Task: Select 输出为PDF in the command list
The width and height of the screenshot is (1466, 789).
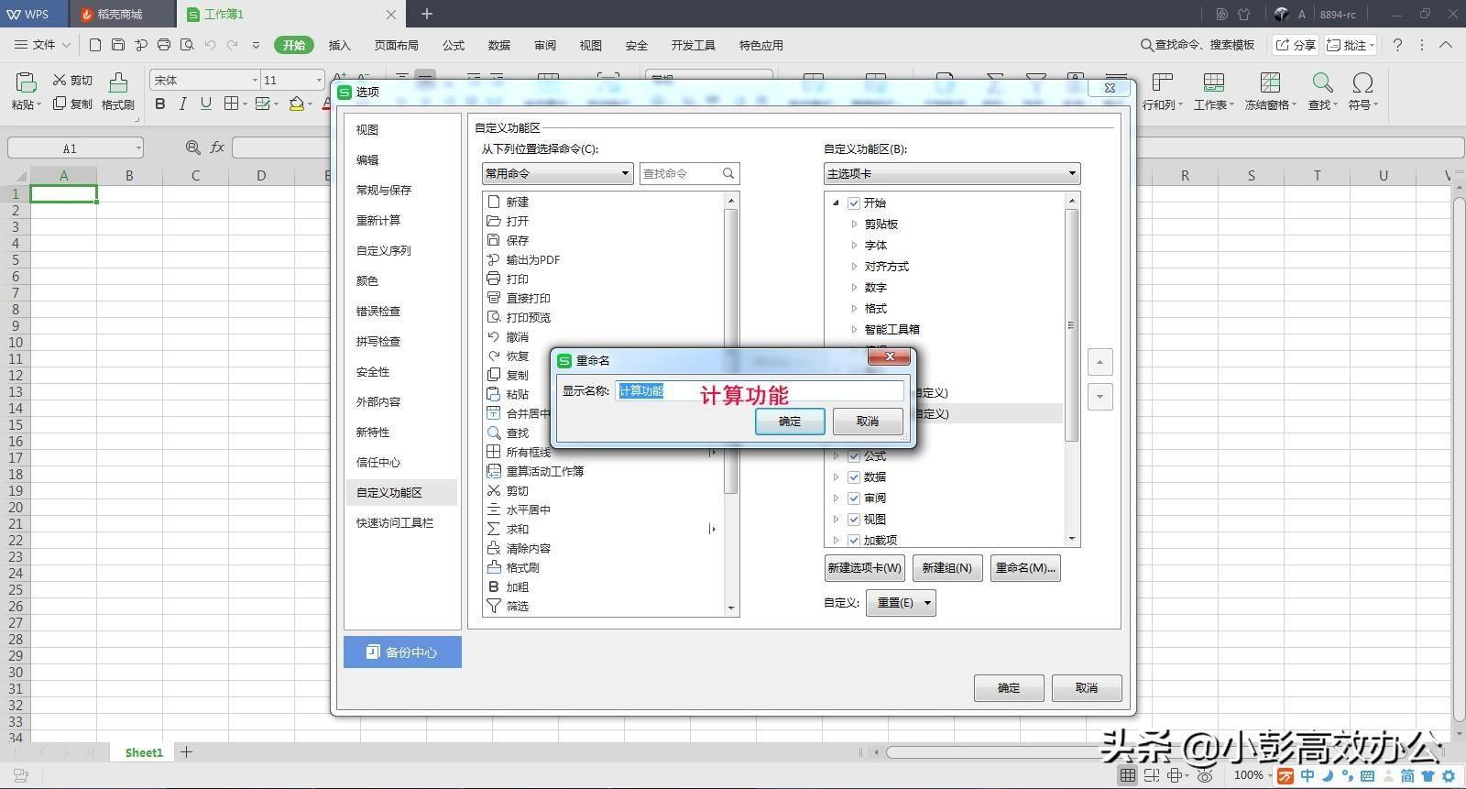Action: click(532, 259)
